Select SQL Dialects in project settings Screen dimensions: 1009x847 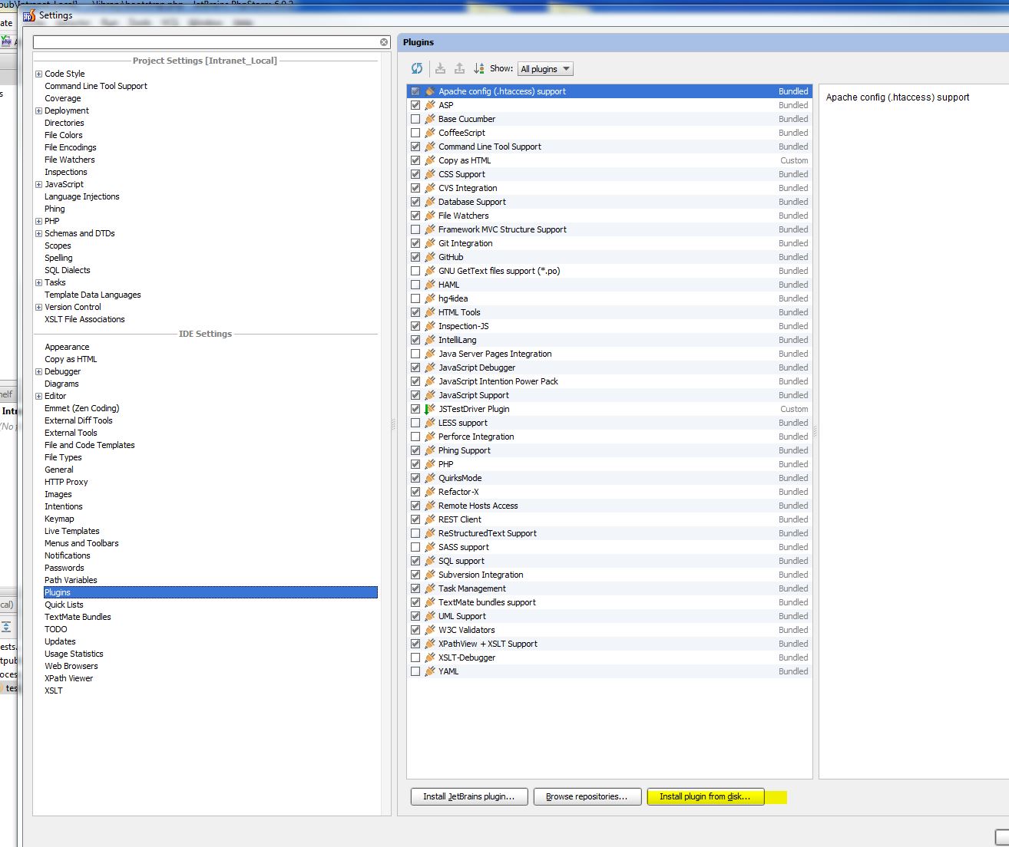(68, 270)
